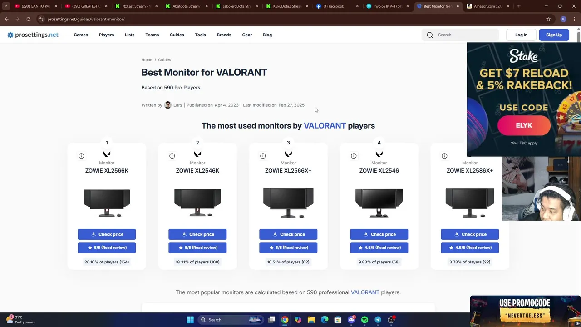The width and height of the screenshot is (581, 327).
Task: Read the 4.5/5 review of ZOWIE XL2546
Action: (379, 248)
